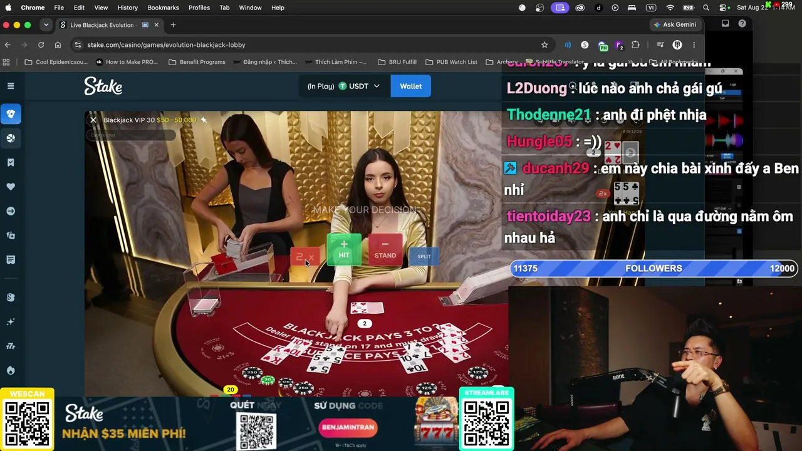The image size is (802, 451).
Task: Open the Profiles menu
Action: coord(199,8)
